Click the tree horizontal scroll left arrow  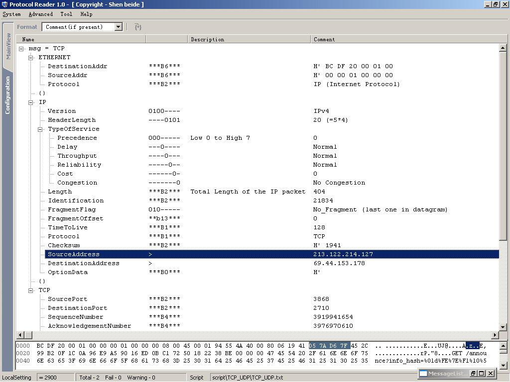pos(20,335)
